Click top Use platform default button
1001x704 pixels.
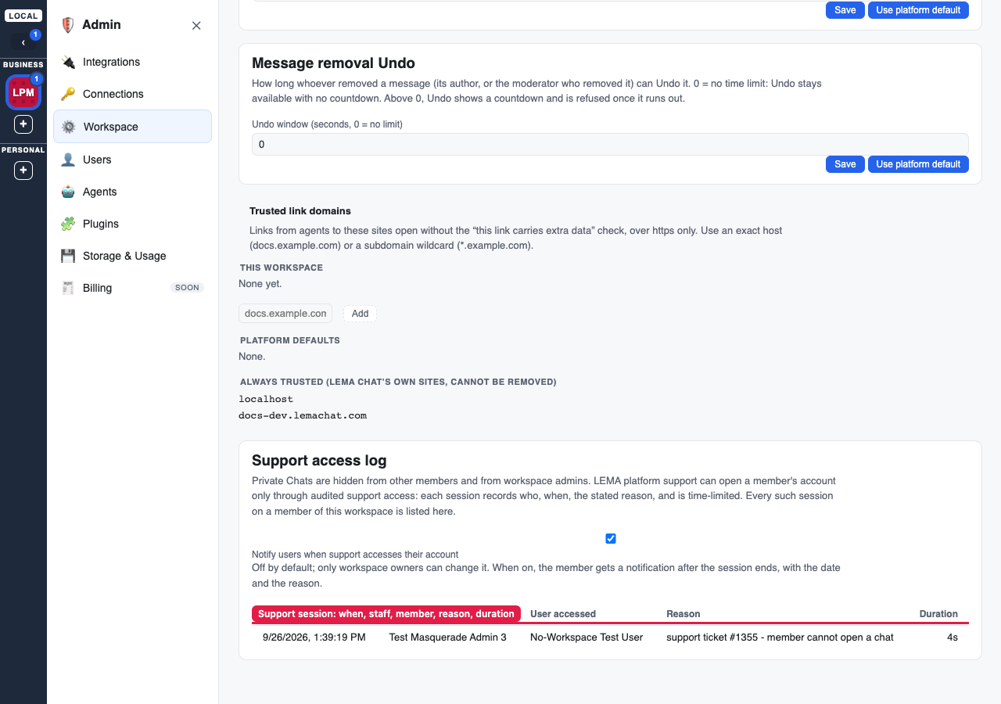pyautogui.click(x=918, y=10)
